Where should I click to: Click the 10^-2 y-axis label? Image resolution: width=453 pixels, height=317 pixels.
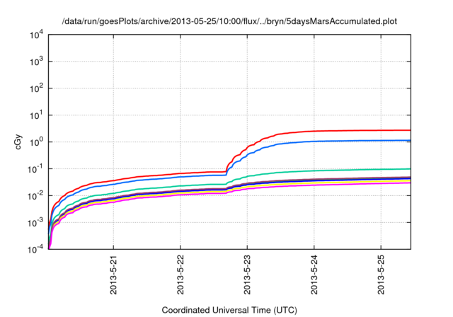[x=35, y=196]
